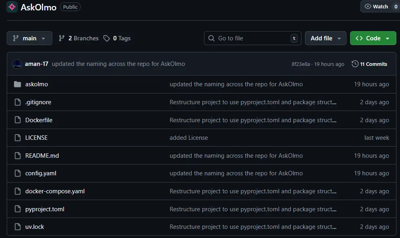The image size is (400, 238).
Task: Toggle Watch on the repository
Action: (x=376, y=6)
